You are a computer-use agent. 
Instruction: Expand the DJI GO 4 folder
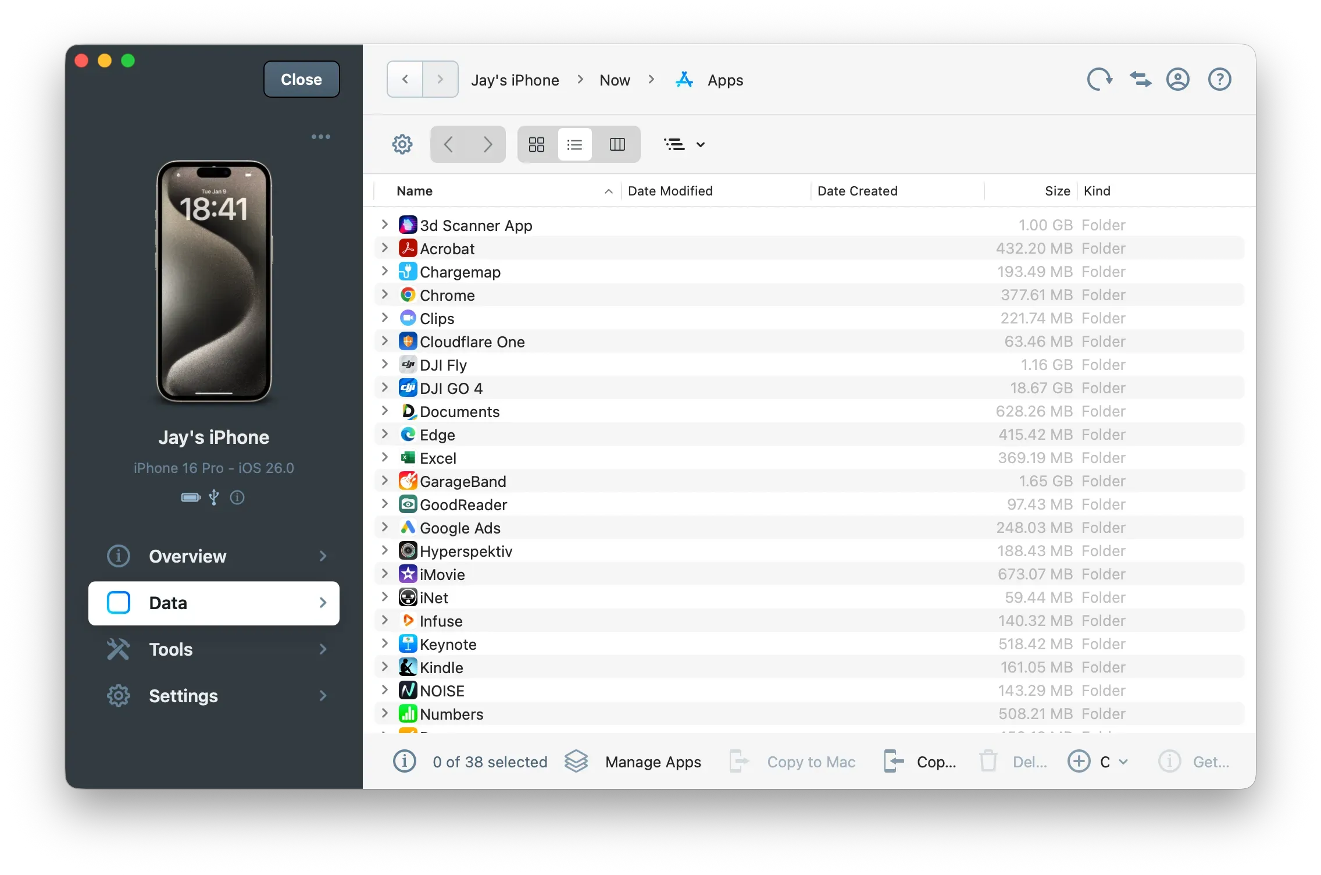[x=385, y=387]
